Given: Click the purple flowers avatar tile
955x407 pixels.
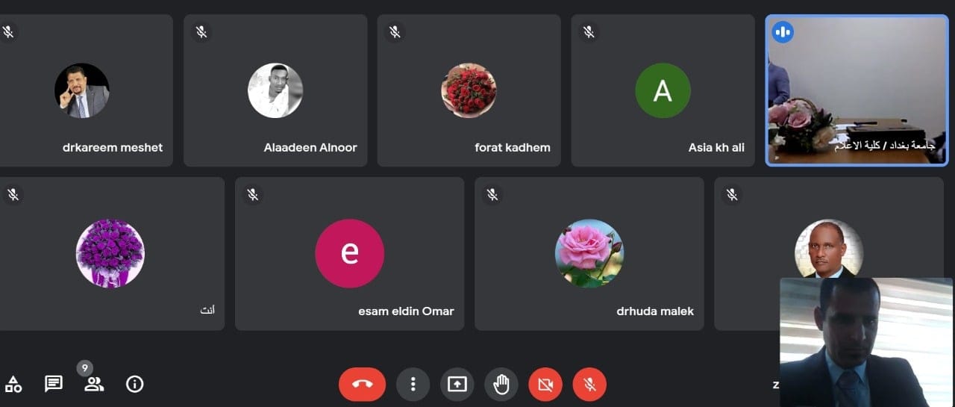Looking at the screenshot, I should (x=110, y=253).
